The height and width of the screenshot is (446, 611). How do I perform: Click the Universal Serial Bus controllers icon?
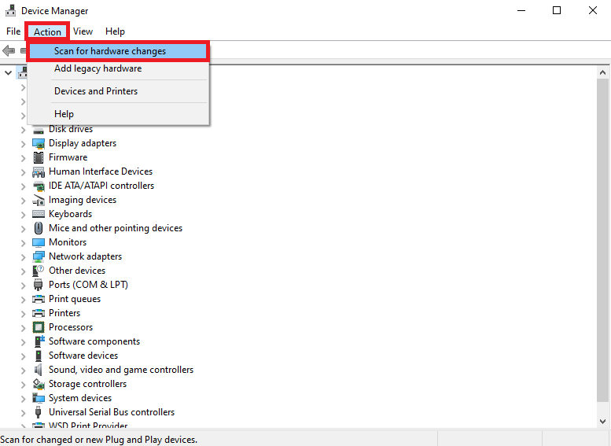coord(39,412)
